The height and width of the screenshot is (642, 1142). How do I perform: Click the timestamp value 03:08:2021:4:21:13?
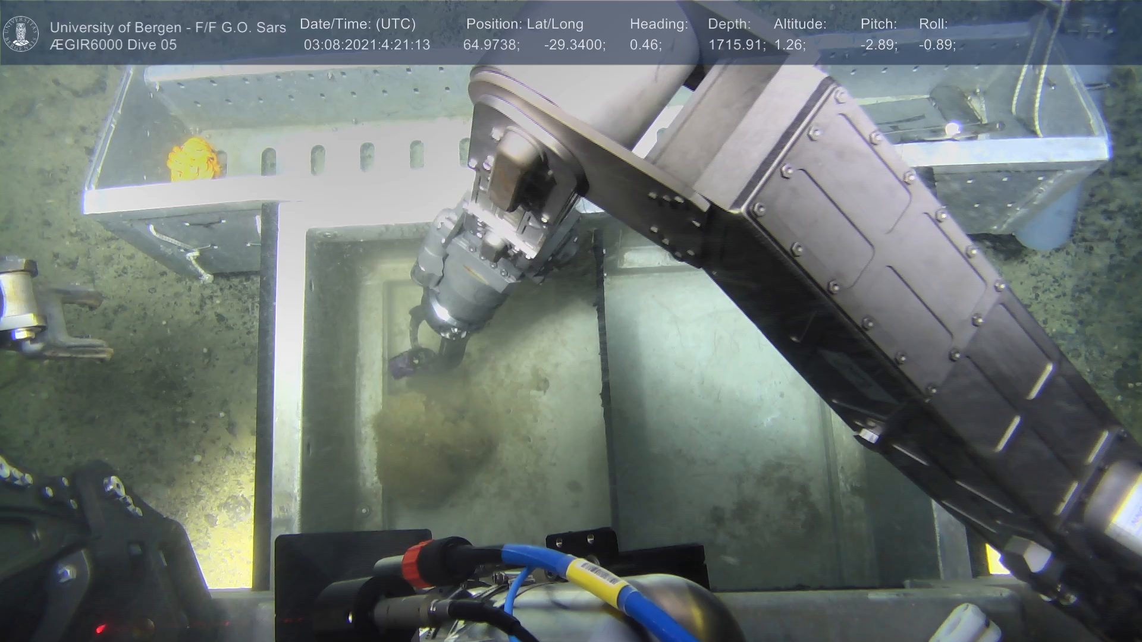[x=366, y=45]
